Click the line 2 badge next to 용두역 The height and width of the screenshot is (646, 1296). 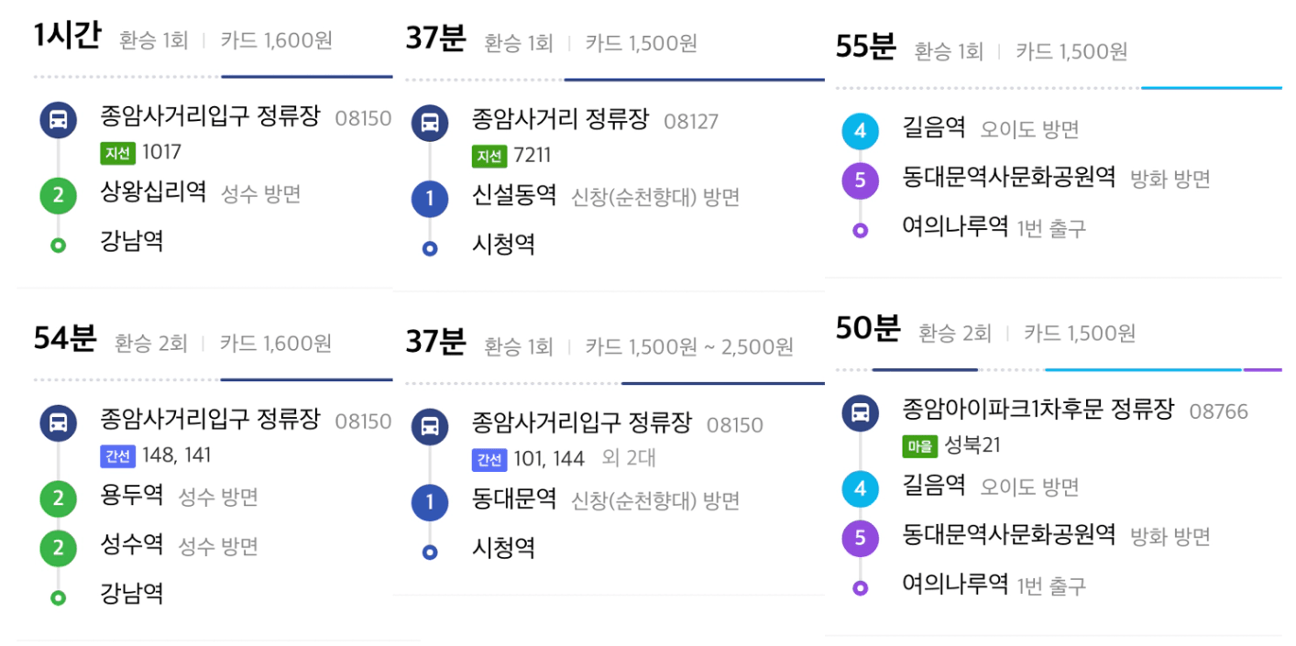pyautogui.click(x=58, y=498)
